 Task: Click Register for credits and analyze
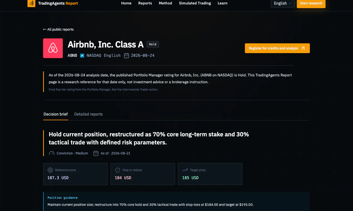[277, 48]
